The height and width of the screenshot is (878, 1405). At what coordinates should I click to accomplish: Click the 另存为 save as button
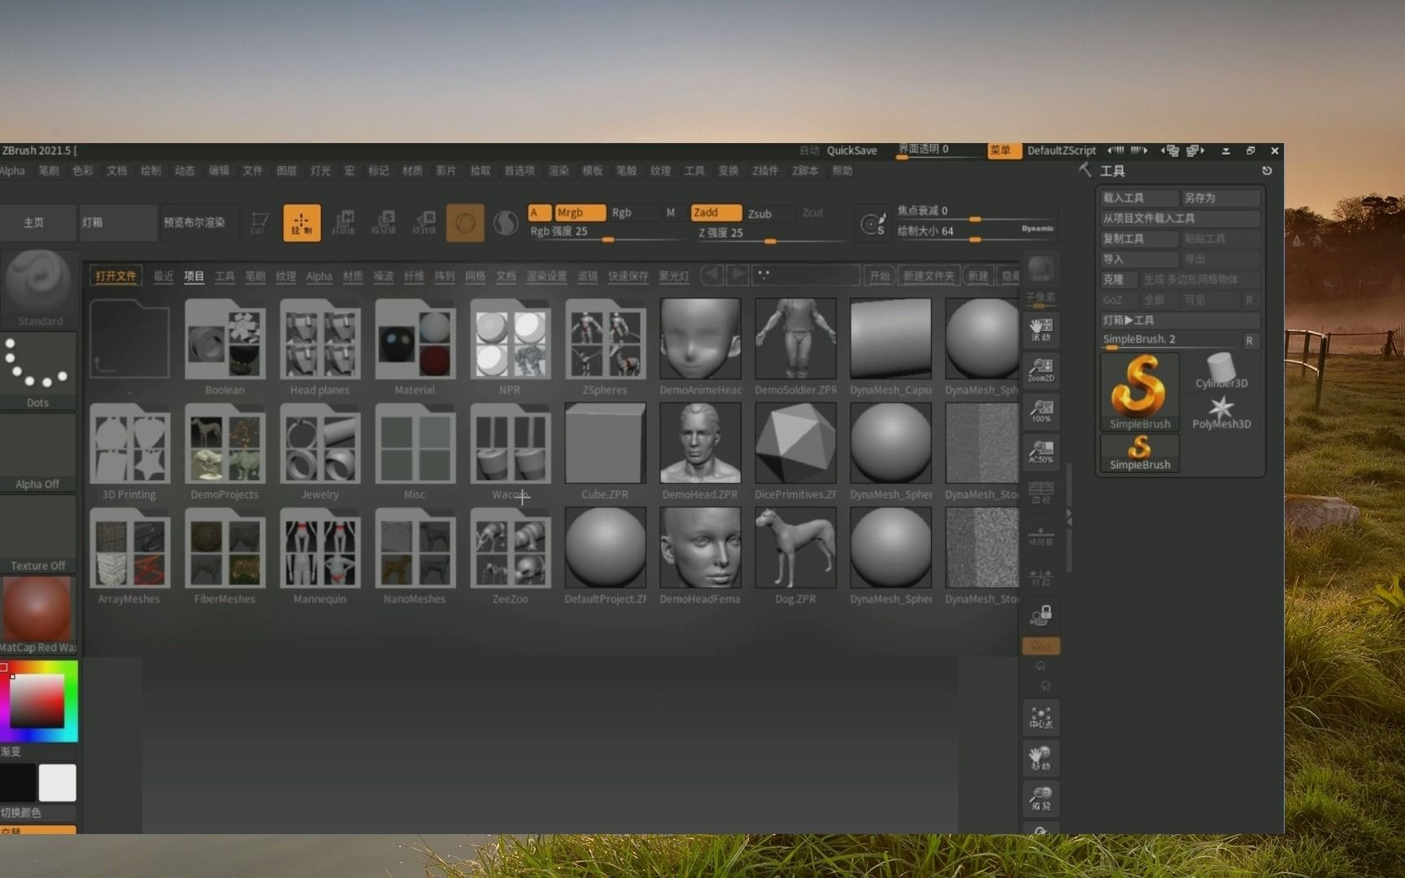tap(1221, 198)
